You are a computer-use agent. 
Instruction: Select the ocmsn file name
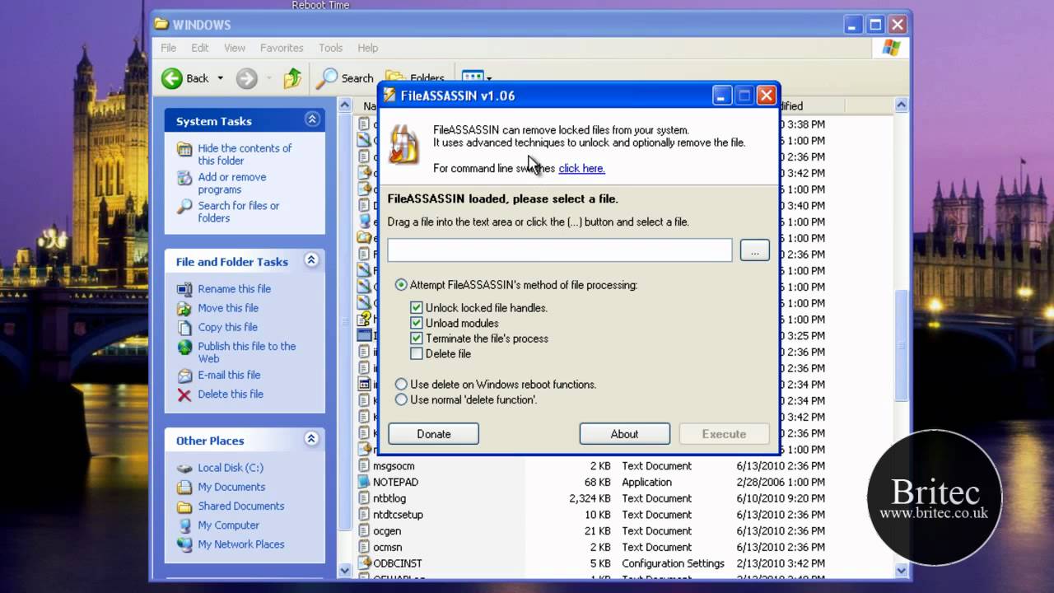coord(388,547)
